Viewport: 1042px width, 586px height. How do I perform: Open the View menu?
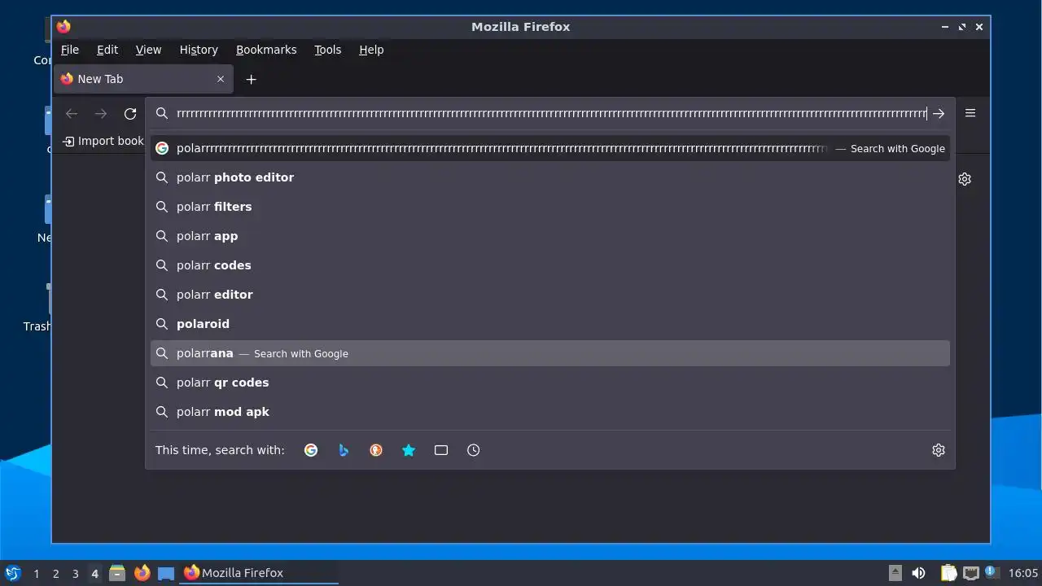point(148,50)
